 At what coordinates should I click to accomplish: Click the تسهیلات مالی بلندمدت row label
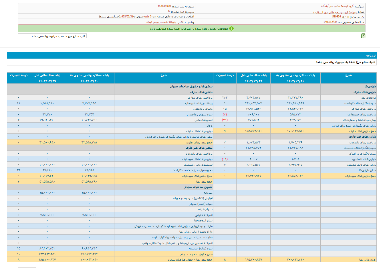[198, 165]
